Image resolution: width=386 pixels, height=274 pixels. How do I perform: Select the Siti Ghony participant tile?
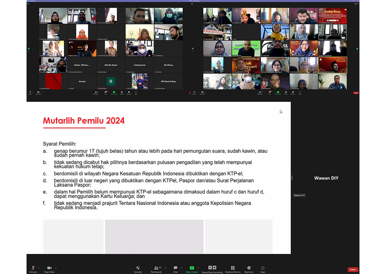pos(168,65)
